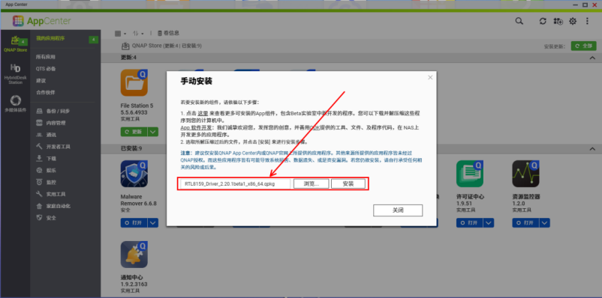This screenshot has height=298, width=602.
Task: Click the 资源监控器 app icon
Action: click(x=525, y=174)
